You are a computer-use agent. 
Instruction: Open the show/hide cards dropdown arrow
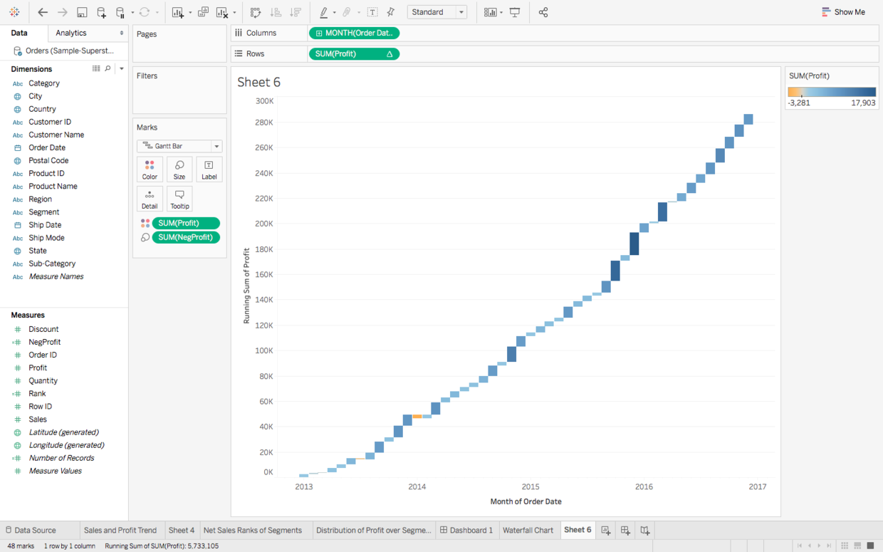tap(501, 13)
